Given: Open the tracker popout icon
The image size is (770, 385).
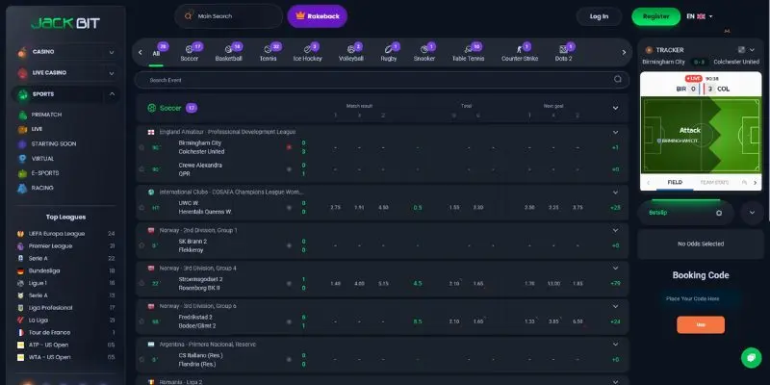Looking at the screenshot, I should [741, 50].
